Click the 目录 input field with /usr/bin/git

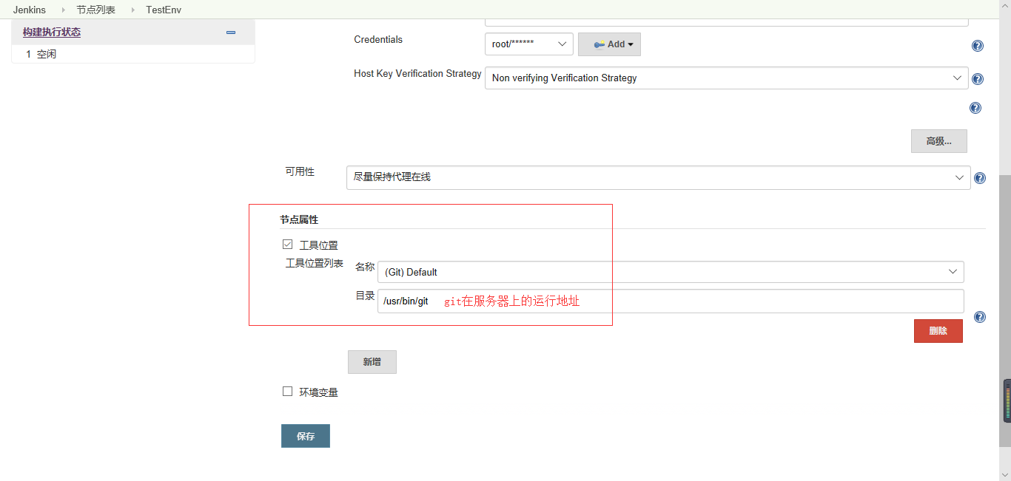pyautogui.click(x=670, y=301)
